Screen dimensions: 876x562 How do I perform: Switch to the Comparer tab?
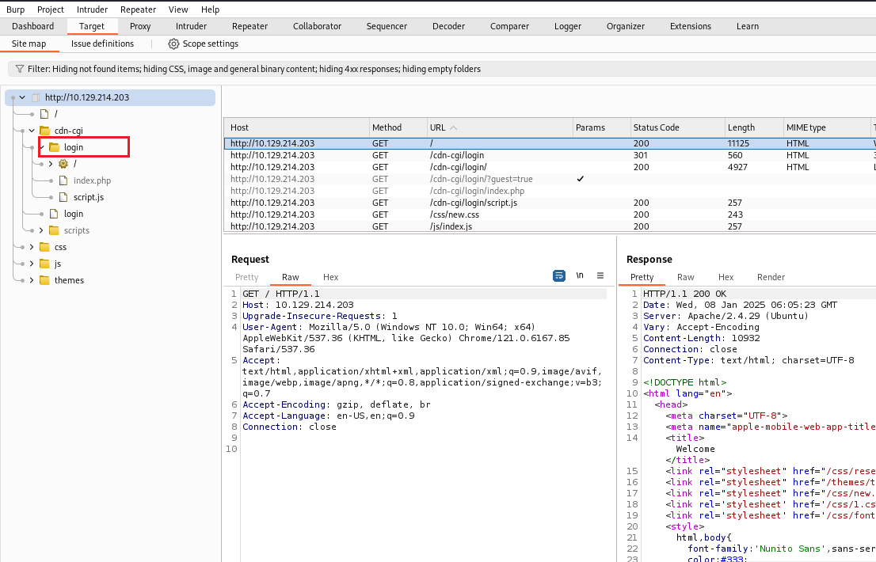[509, 26]
